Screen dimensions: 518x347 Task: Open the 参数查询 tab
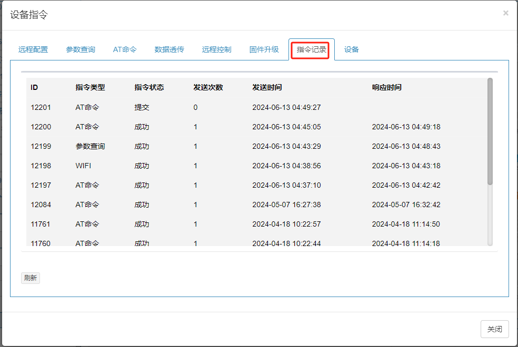[81, 49]
